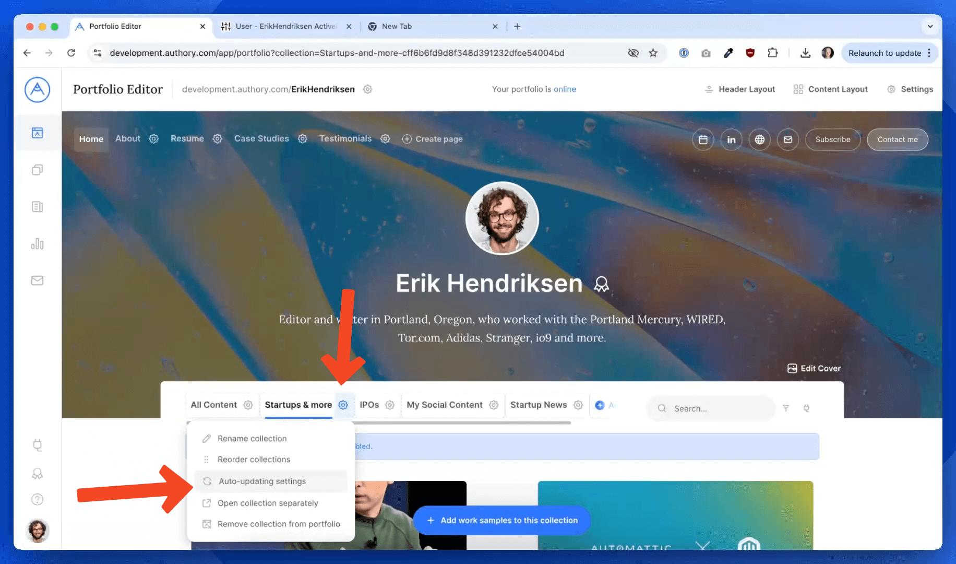Click the email envelope icon in the header
The height and width of the screenshot is (564, 956).
click(x=787, y=139)
